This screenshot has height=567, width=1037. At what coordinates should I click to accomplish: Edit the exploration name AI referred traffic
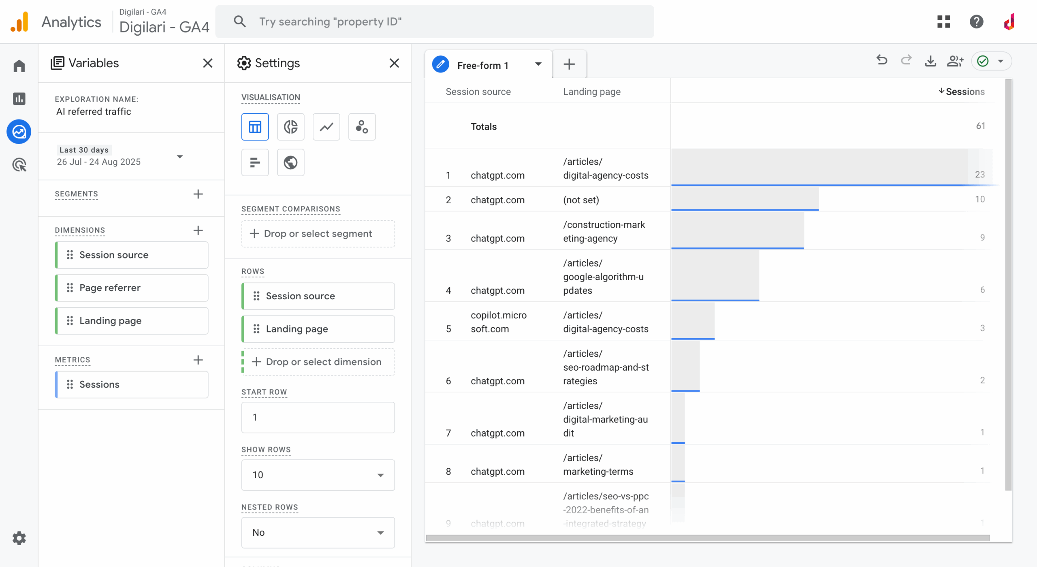tap(94, 111)
